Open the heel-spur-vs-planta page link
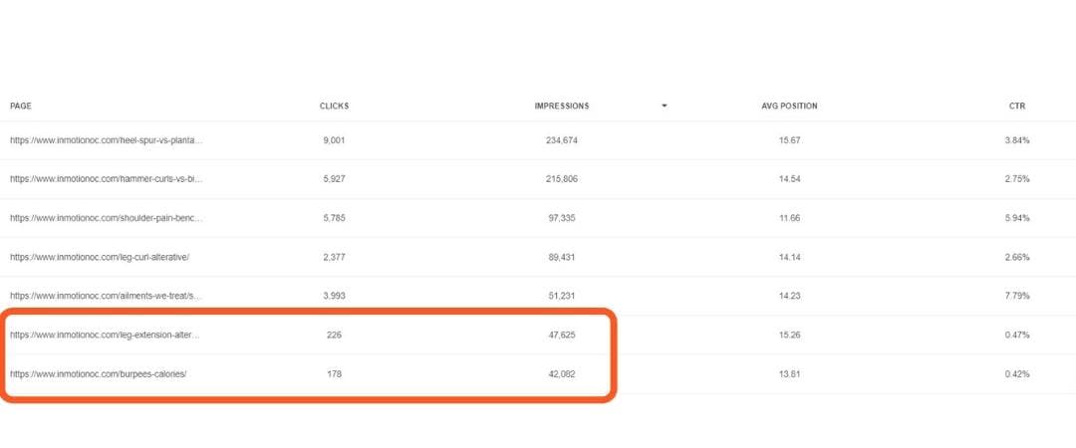This screenshot has height=448, width=1076. (x=107, y=140)
